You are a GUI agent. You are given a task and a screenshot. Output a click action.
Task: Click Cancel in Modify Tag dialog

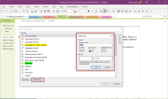[107, 67]
